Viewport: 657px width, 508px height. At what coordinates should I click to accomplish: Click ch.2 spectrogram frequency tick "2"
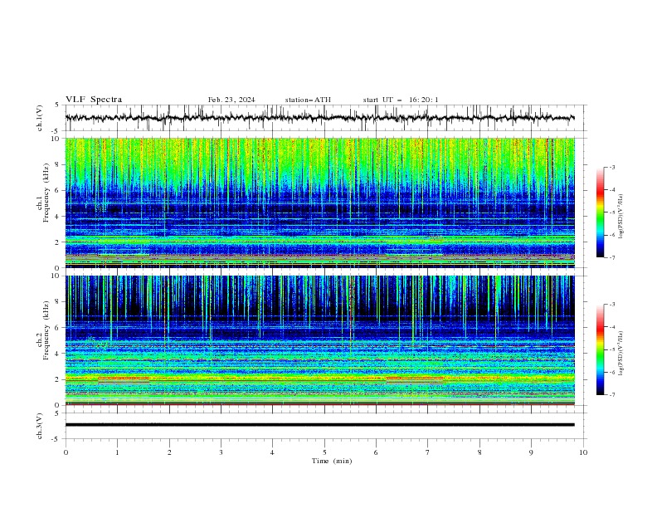click(x=58, y=379)
